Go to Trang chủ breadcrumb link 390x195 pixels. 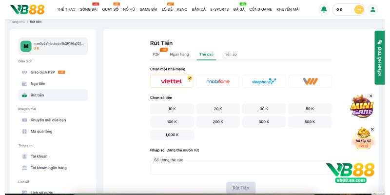click(x=18, y=22)
